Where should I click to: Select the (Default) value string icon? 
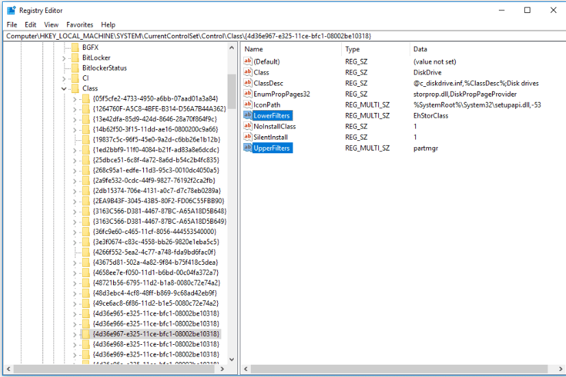click(247, 62)
